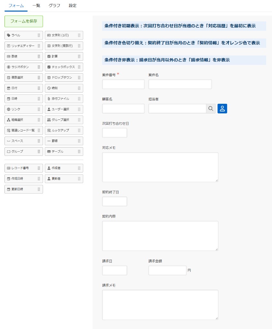Pick the 組織選択 field item
272x329 pixels.
(x=24, y=120)
